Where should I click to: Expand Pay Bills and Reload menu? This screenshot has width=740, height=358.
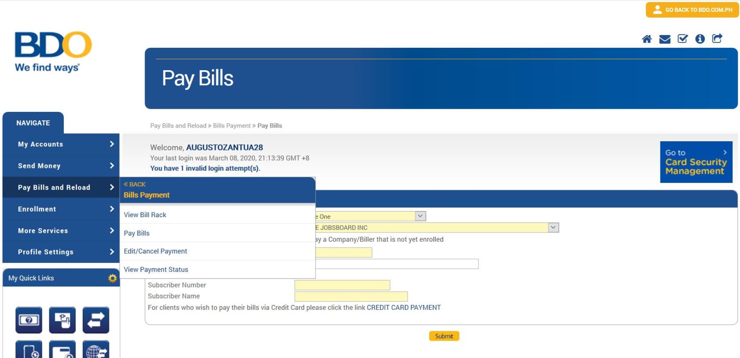pyautogui.click(x=61, y=187)
